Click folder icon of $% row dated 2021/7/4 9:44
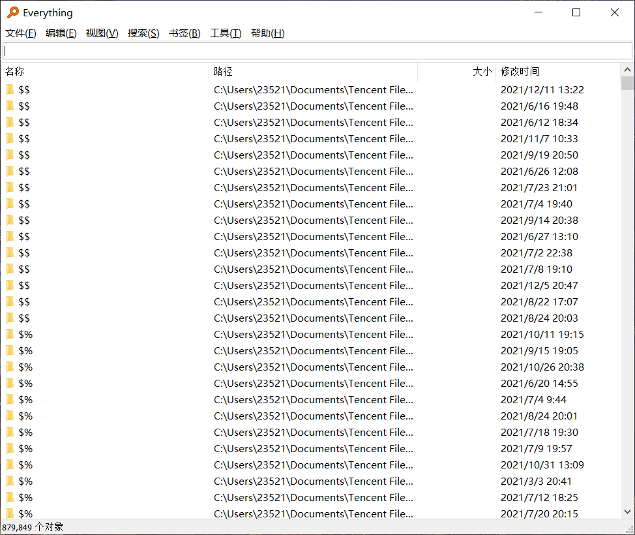The width and height of the screenshot is (635, 535). pos(10,399)
